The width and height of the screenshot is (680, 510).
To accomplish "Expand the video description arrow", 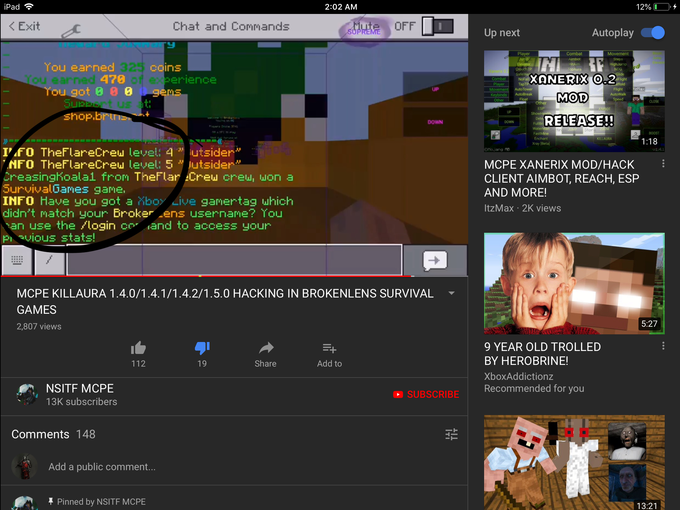I will 452,293.
